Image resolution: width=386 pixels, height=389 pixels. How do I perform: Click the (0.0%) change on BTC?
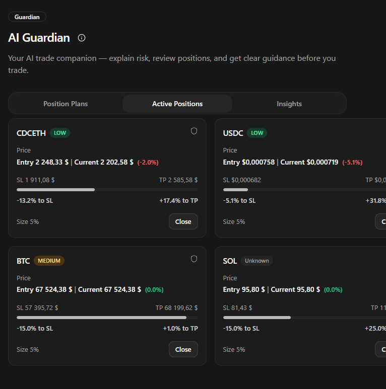tap(154, 290)
